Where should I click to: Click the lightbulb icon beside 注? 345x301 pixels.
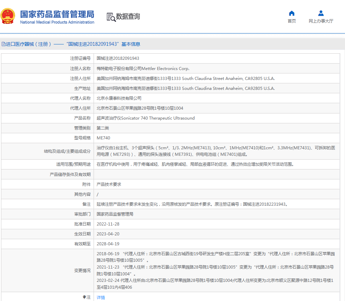click(x=84, y=297)
